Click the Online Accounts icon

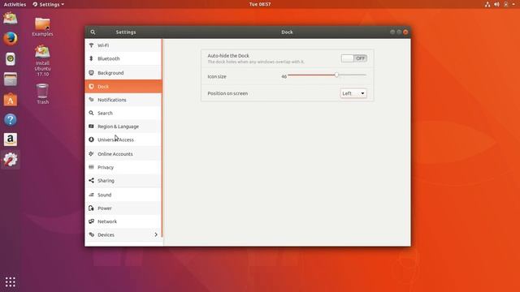click(91, 153)
